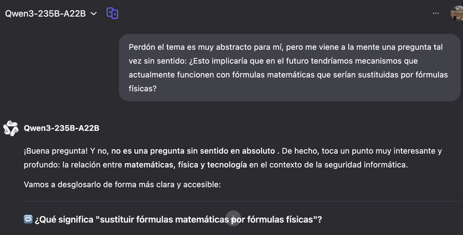Click bold text "no es una pregunta sin sentido"

[x=193, y=151]
